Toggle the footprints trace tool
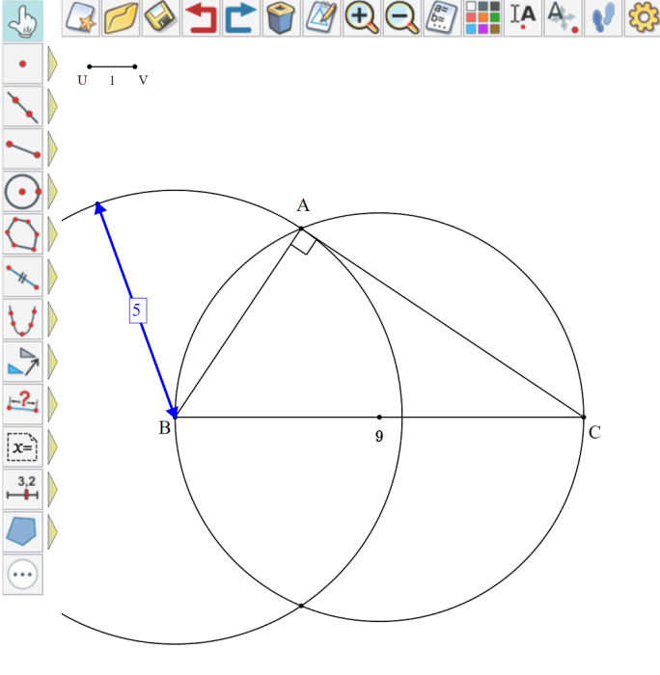The image size is (660, 675). (603, 18)
